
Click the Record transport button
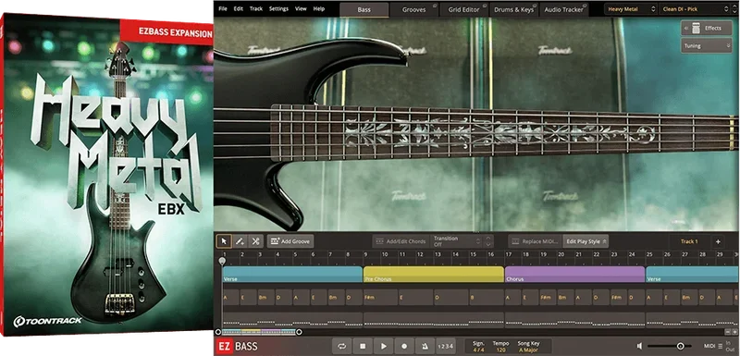404,346
